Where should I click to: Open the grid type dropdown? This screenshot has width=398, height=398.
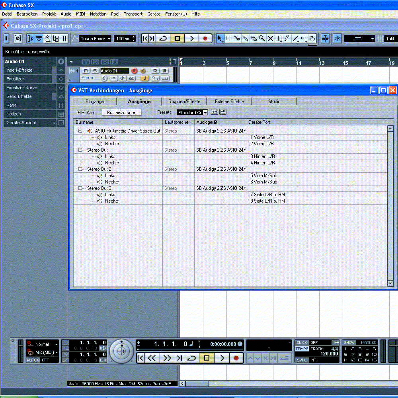[x=360, y=39]
